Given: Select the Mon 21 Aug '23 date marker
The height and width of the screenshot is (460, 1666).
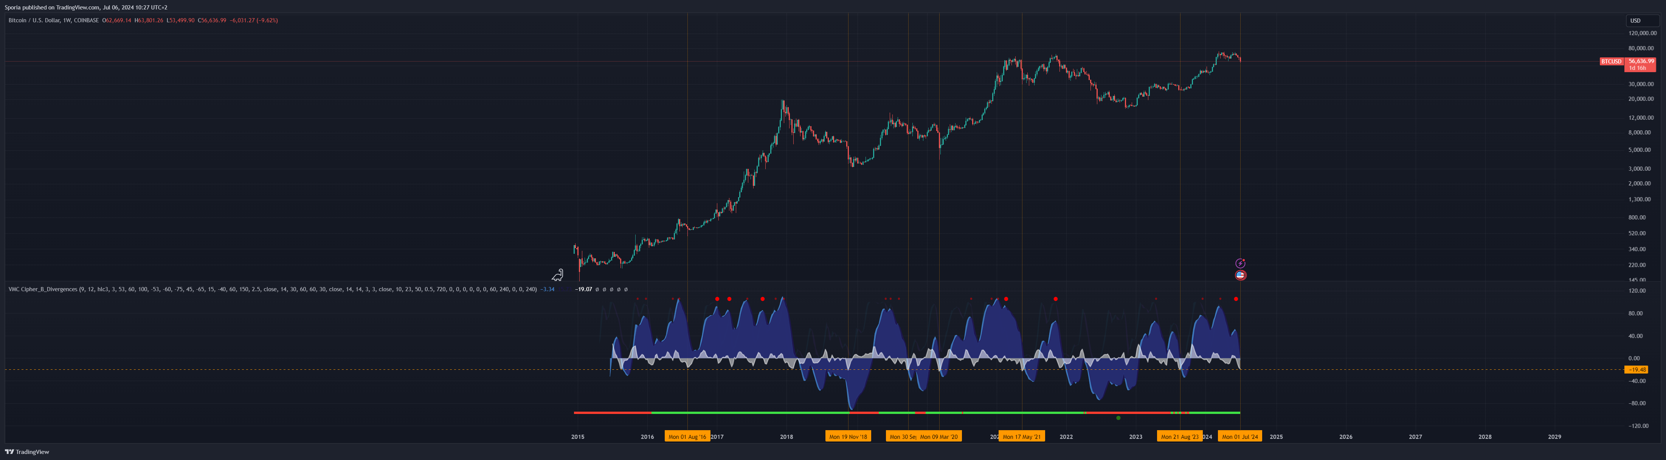Looking at the screenshot, I should [x=1180, y=437].
